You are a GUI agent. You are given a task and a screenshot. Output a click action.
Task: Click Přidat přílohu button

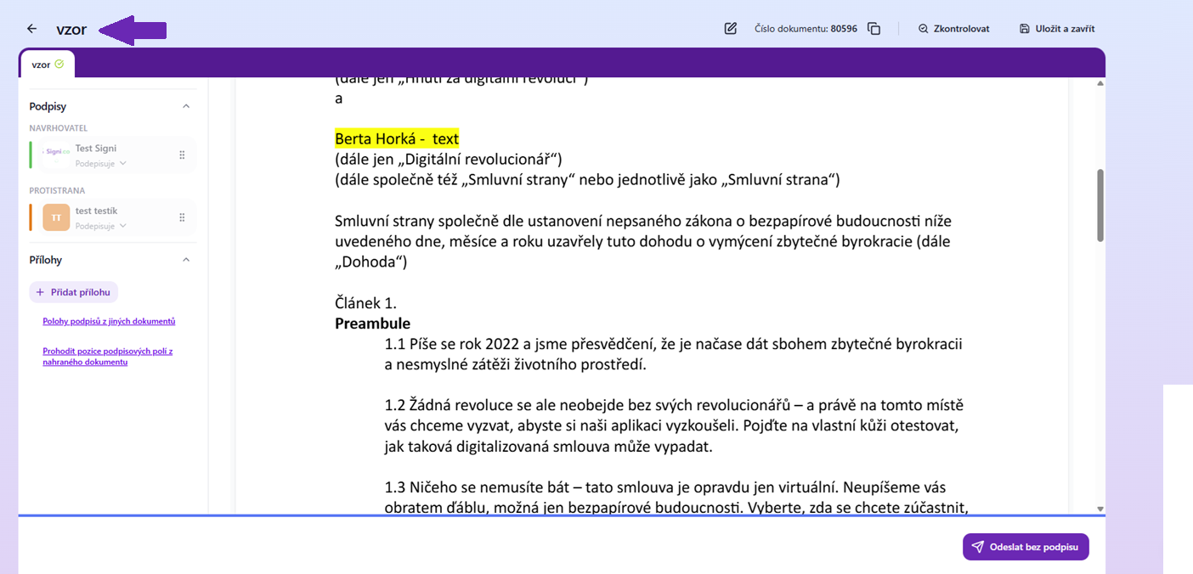point(74,292)
